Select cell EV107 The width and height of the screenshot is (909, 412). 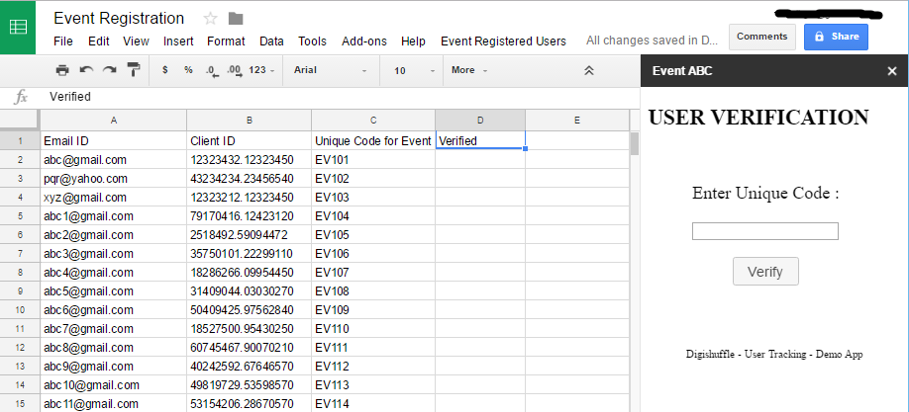tap(373, 273)
